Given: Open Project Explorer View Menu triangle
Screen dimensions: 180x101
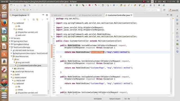Looking at the screenshot, I should (x=47, y=19).
